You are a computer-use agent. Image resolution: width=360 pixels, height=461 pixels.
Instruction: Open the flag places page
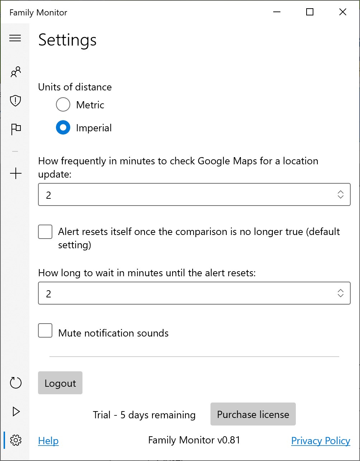point(16,129)
